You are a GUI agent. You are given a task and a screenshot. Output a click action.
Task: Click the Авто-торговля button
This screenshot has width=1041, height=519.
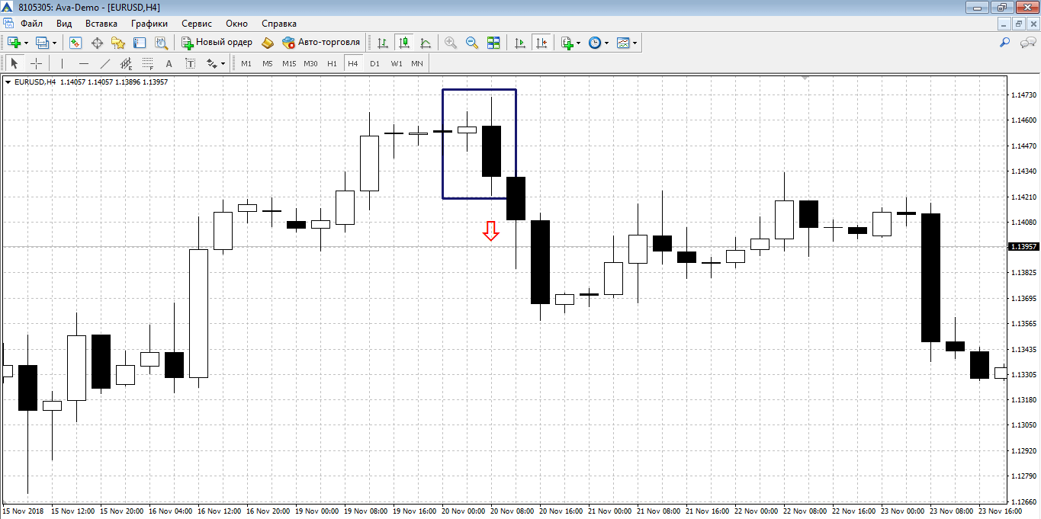321,43
